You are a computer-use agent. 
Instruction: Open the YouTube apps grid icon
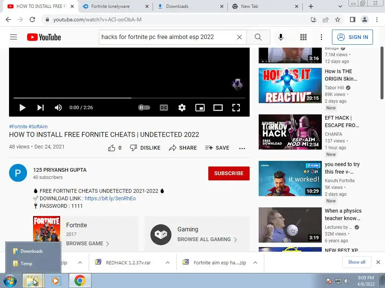(303, 37)
